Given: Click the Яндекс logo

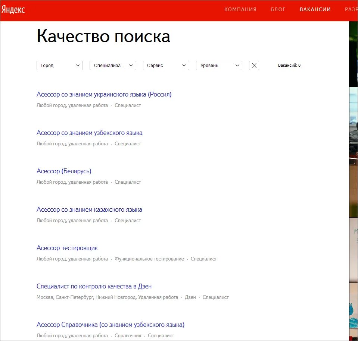Looking at the screenshot, I should (13, 10).
